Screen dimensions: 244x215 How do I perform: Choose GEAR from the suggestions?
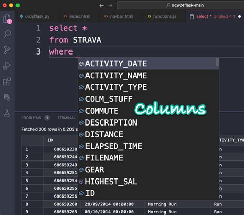coord(148,170)
